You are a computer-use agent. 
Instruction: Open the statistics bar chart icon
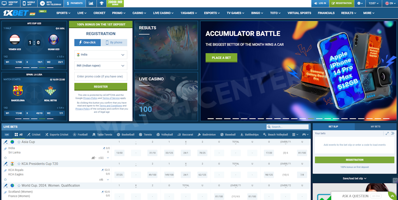pyautogui.click(x=91, y=3)
